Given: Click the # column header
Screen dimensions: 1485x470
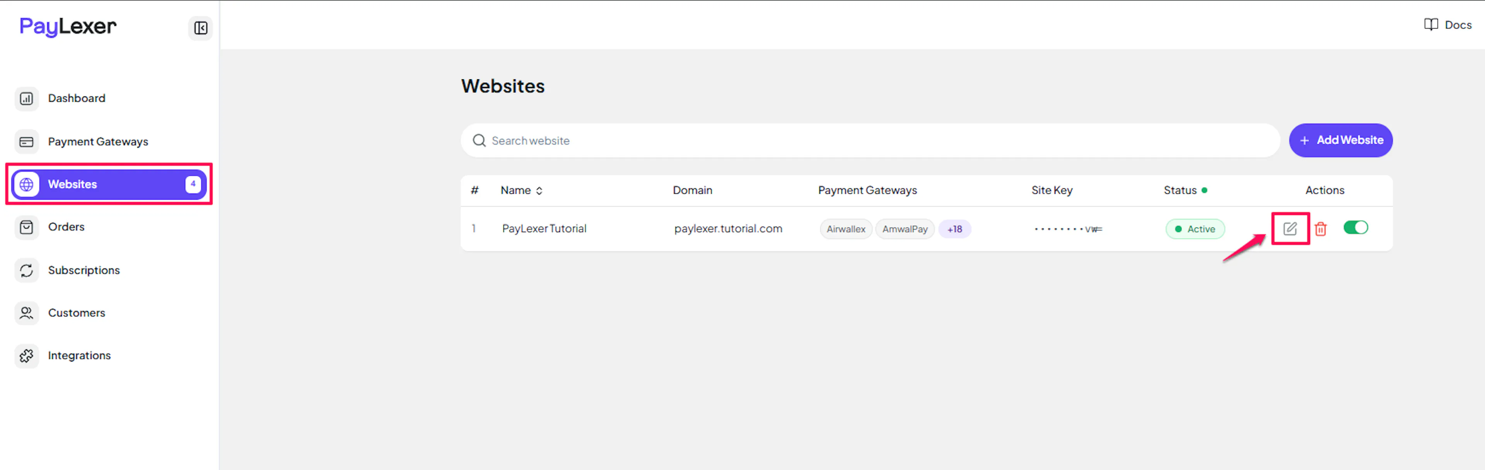Looking at the screenshot, I should 475,190.
